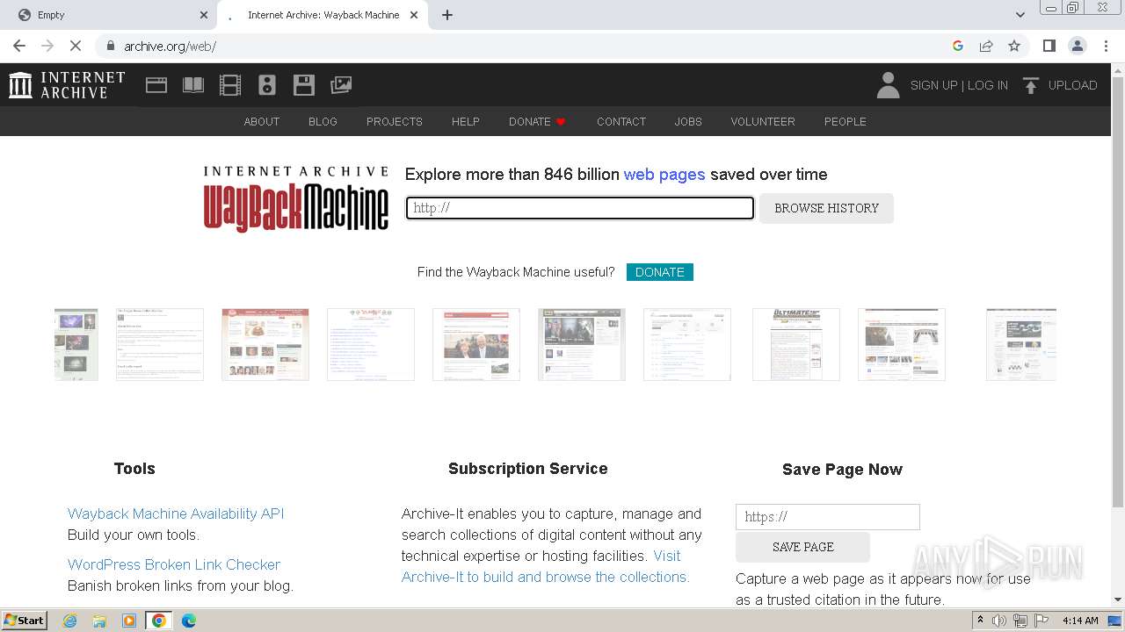This screenshot has height=632, width=1125.
Task: Open the Images icon
Action: point(341,85)
